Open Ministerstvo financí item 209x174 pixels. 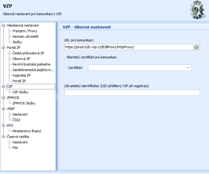click(x=27, y=131)
